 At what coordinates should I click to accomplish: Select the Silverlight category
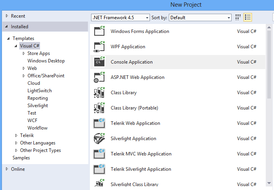tap(38, 106)
